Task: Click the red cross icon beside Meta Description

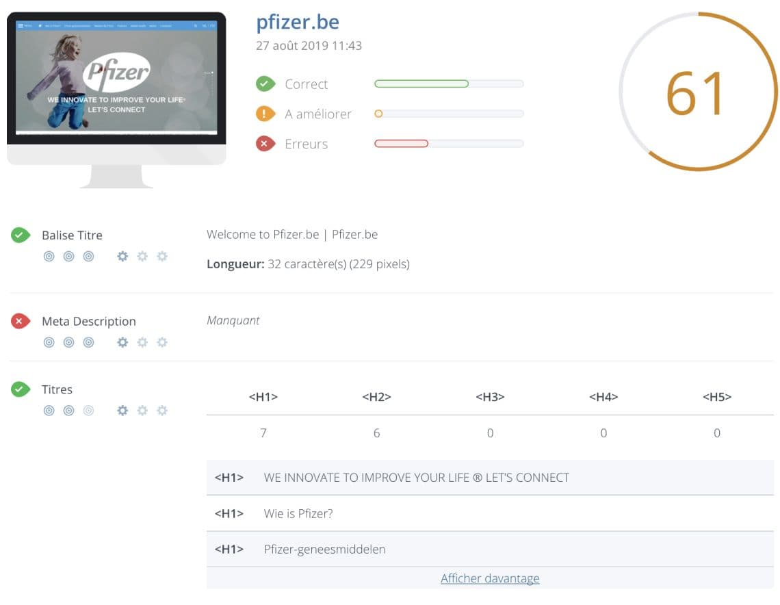Action: (21, 322)
